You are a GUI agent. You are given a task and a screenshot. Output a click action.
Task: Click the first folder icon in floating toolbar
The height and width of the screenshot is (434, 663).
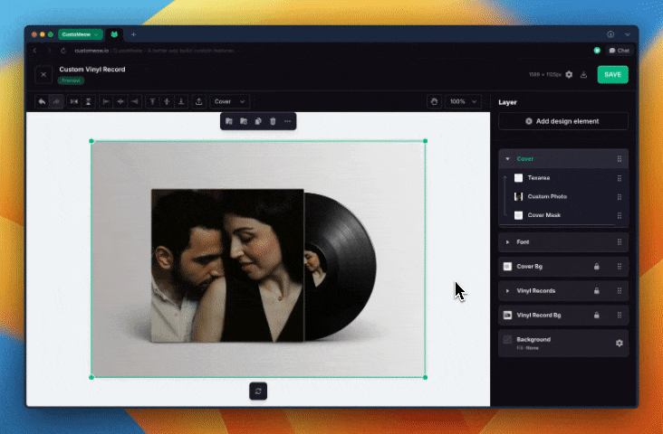(x=229, y=121)
